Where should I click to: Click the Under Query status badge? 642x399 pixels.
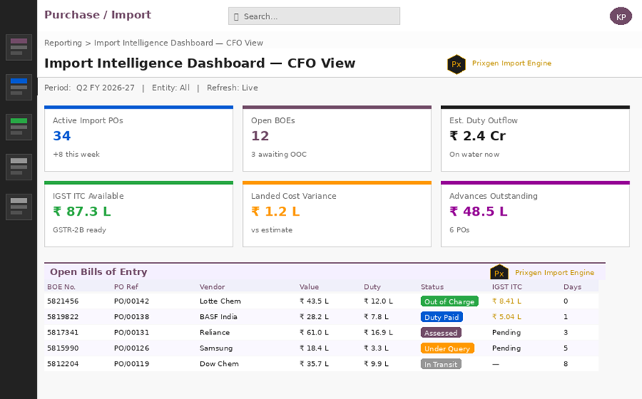point(447,348)
